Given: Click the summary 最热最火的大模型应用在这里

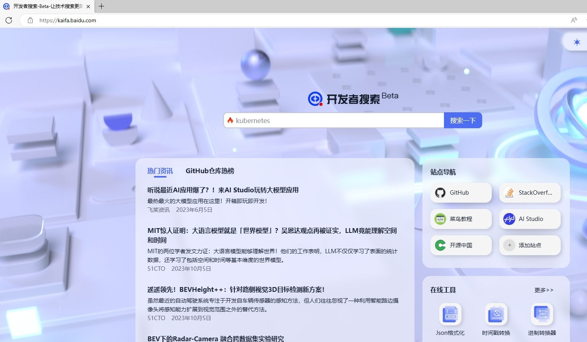Looking at the screenshot, I should click(207, 201).
